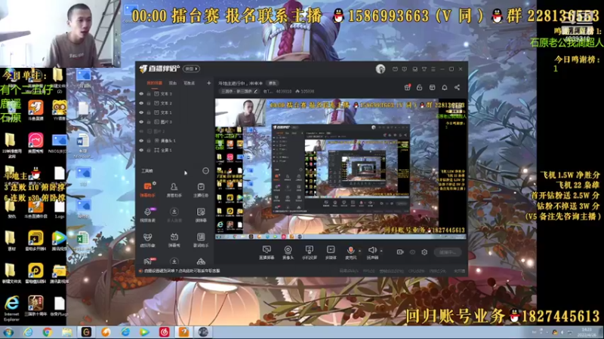604x339 pixels.
Task: Open Windows Start button
Action: (8, 331)
